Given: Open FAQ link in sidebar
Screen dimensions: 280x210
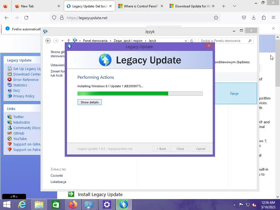Looking at the screenshot, I should click(16, 91).
